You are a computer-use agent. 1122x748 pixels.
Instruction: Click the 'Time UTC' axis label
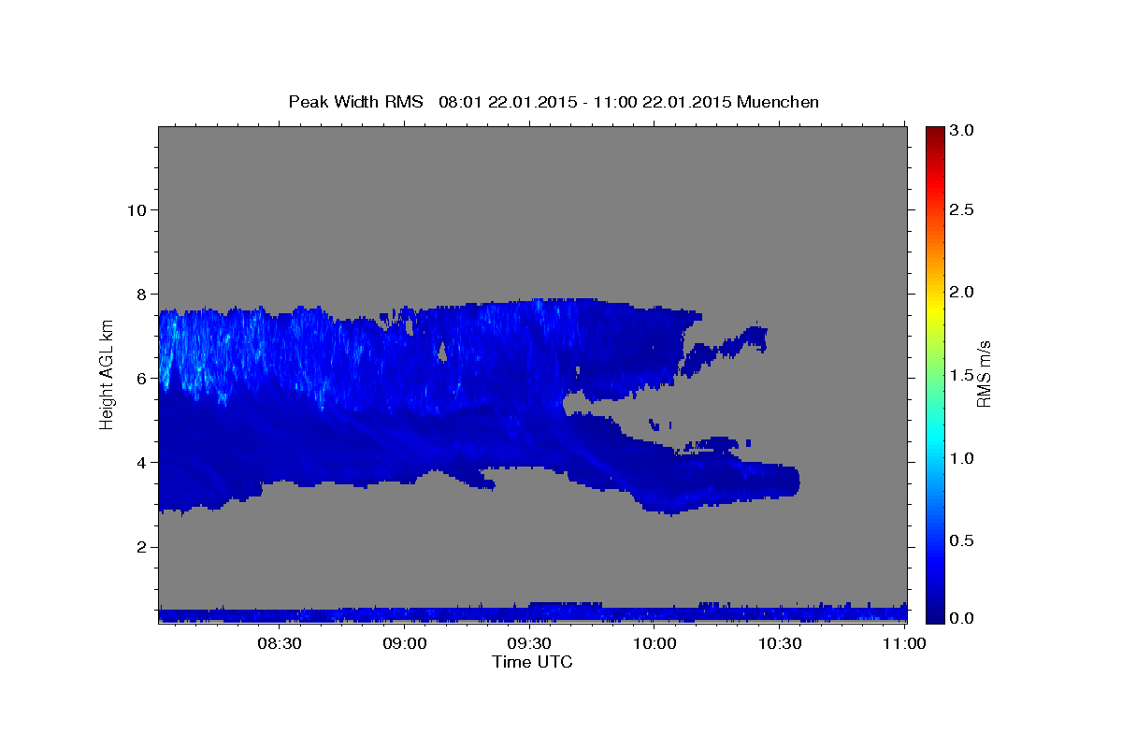coord(532,662)
